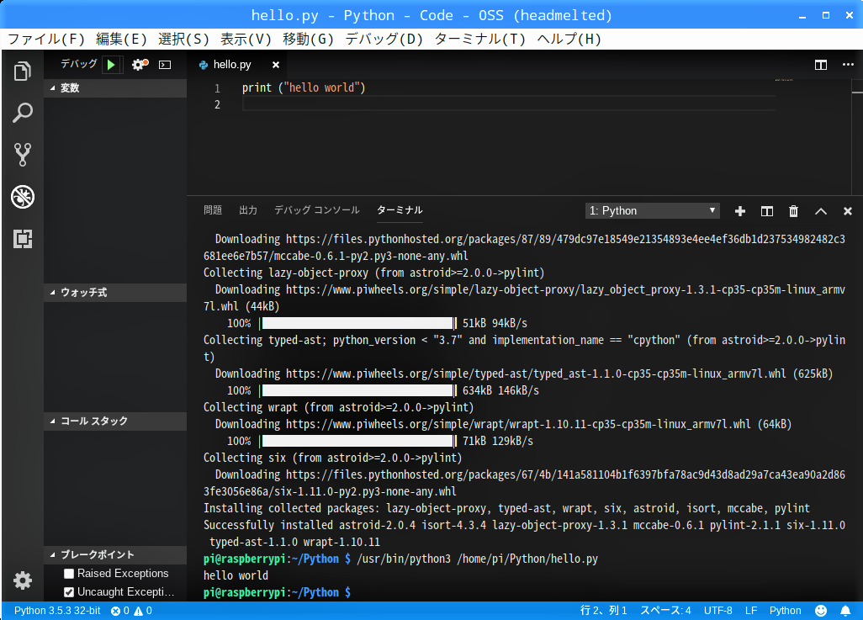
Task: Open the terminal selector dropdown '1: Python'
Action: coord(652,211)
